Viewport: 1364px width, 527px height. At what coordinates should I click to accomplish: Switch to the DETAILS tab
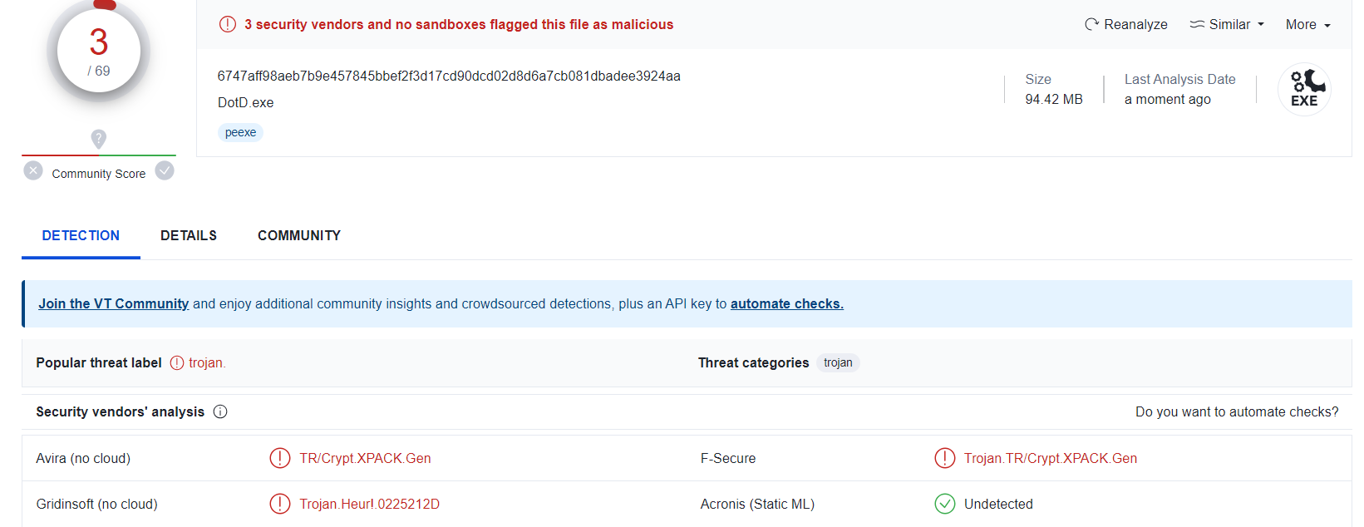(189, 236)
